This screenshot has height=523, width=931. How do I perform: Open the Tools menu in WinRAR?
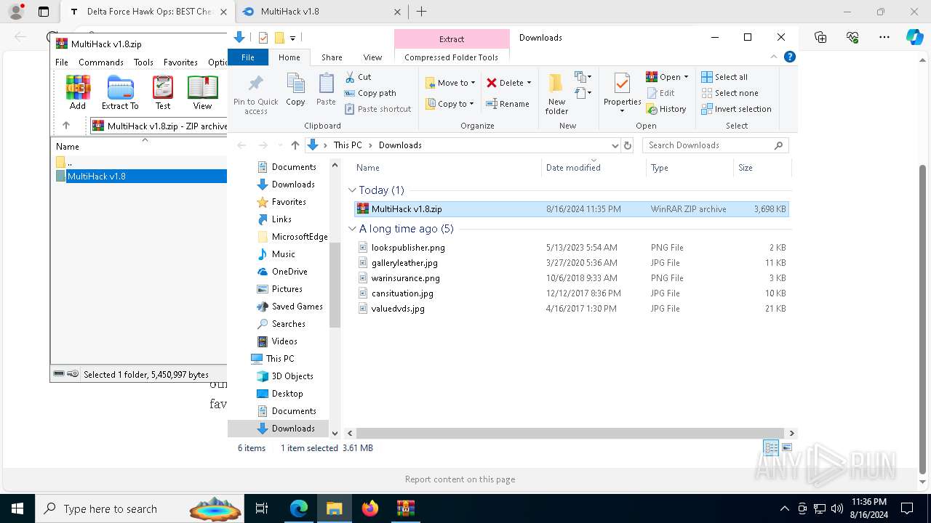coord(143,62)
